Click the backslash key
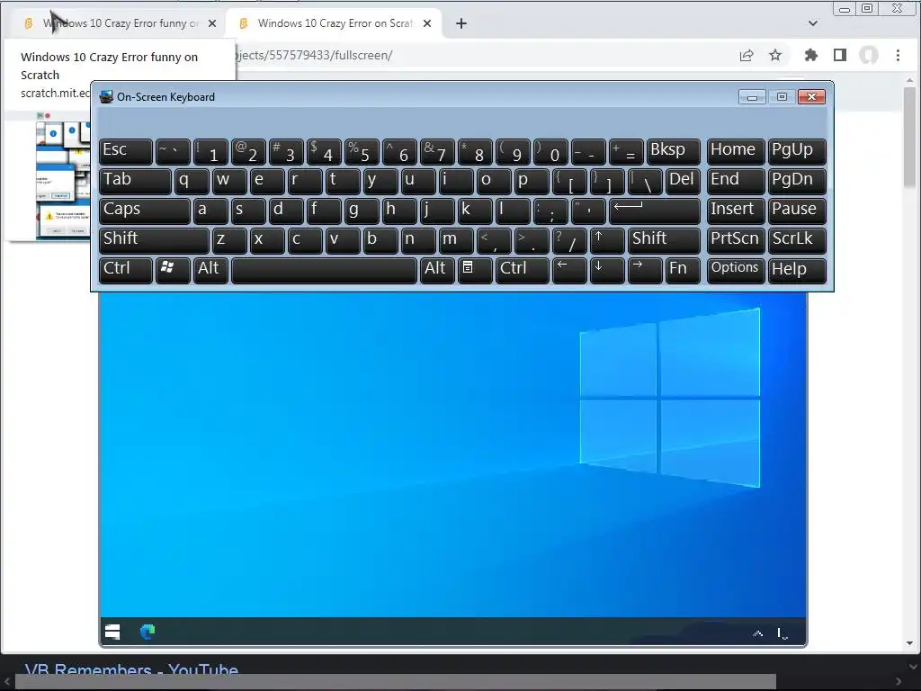 [x=645, y=181]
